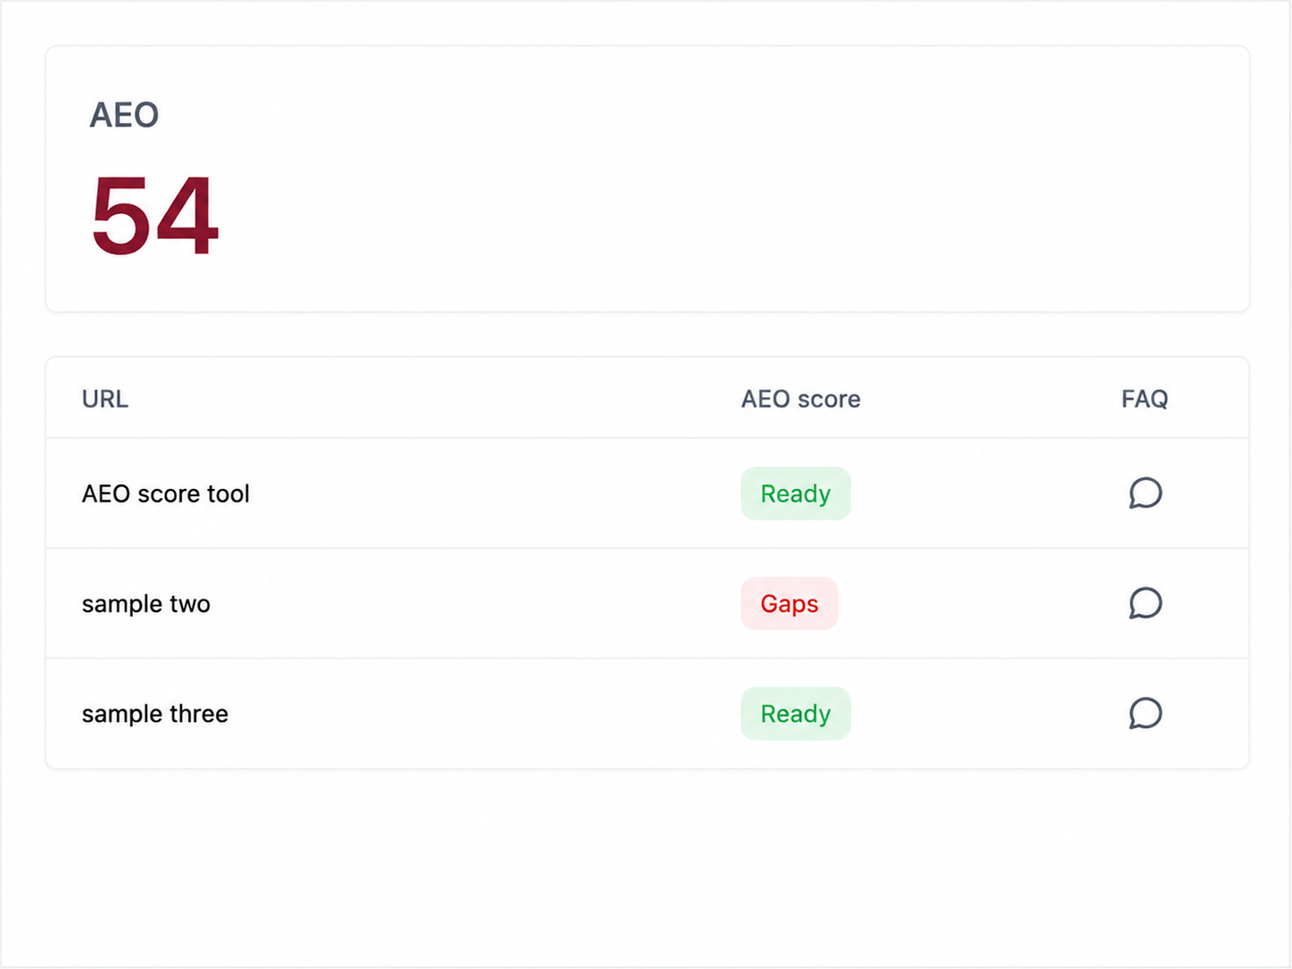The height and width of the screenshot is (969, 1292).
Task: Sort by the AEO score column header
Action: [x=800, y=399]
